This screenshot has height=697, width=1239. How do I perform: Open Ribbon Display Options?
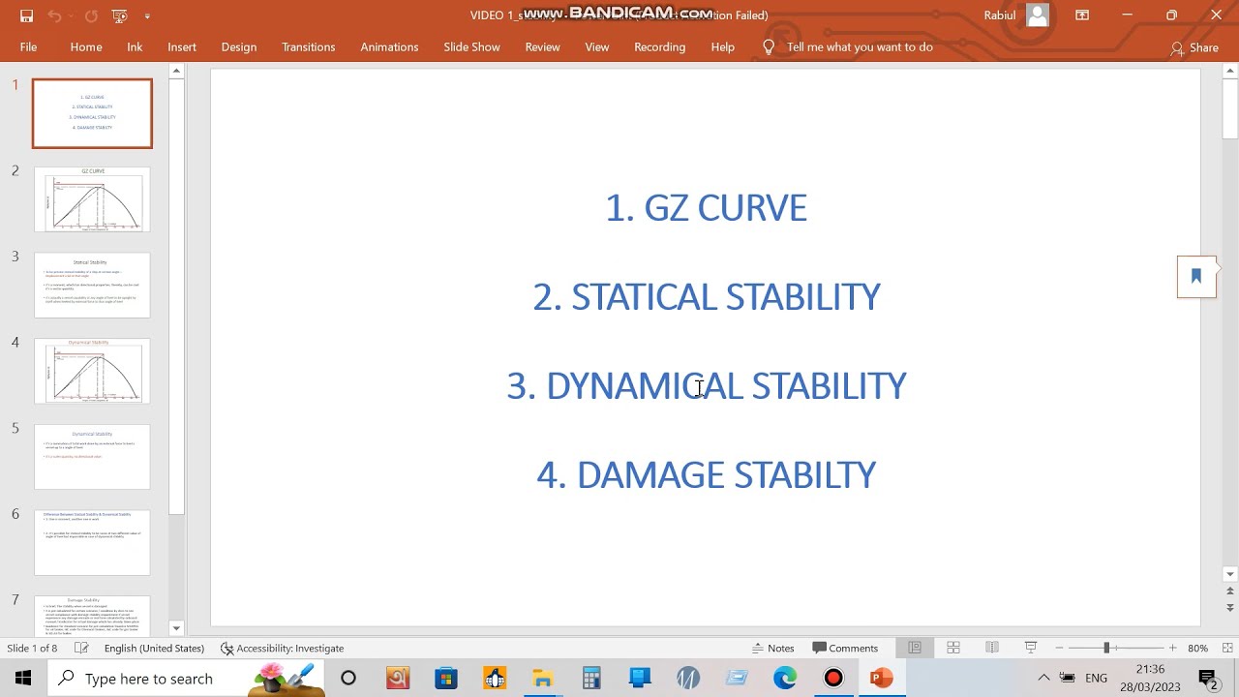[x=1082, y=15]
